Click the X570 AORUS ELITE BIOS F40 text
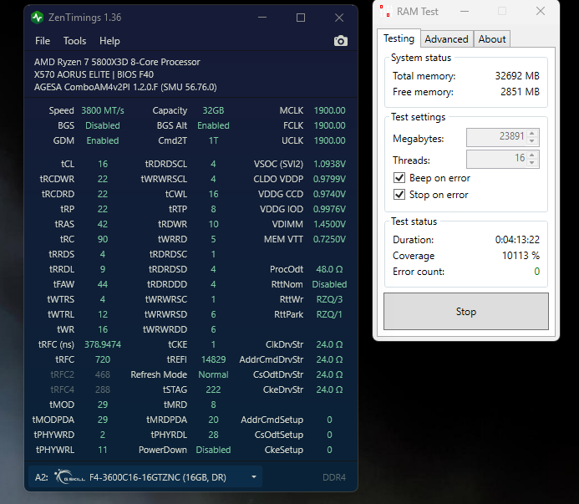579x504 pixels. click(94, 74)
